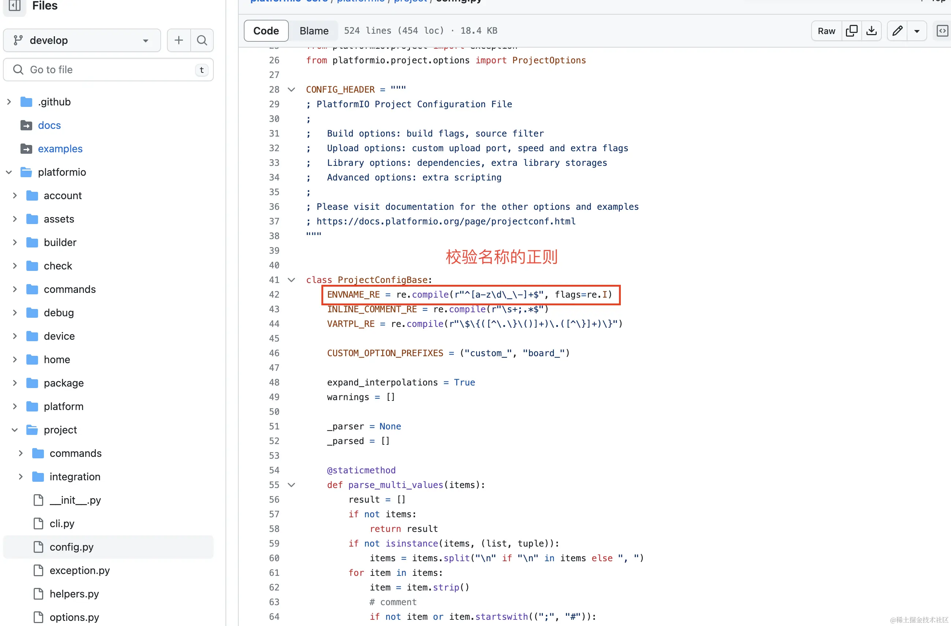The image size is (951, 626).
Task: Fold class ProjectConfigBase code block
Action: tap(292, 280)
